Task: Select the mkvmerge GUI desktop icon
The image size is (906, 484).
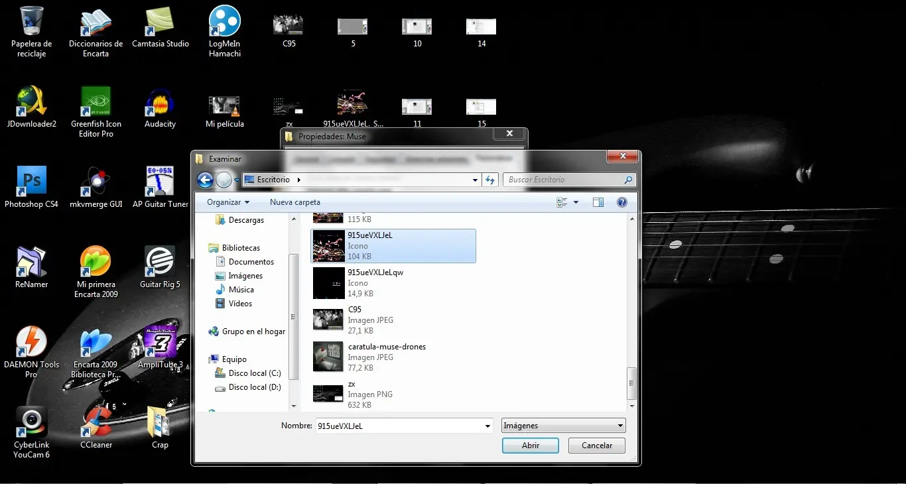Action: pyautogui.click(x=96, y=187)
